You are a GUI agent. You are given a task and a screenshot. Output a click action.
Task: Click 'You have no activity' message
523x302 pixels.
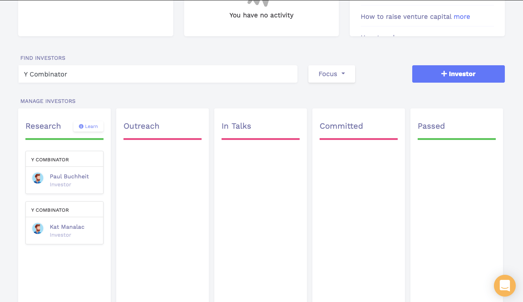[x=261, y=15]
